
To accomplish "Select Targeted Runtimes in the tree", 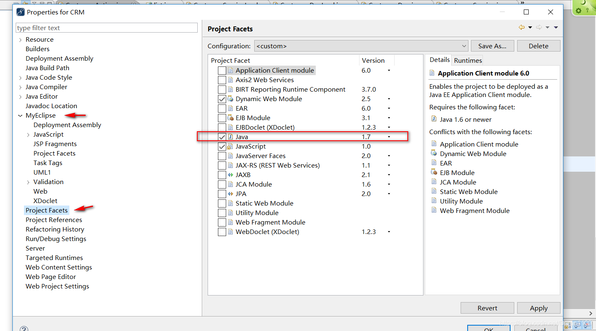I will point(54,258).
